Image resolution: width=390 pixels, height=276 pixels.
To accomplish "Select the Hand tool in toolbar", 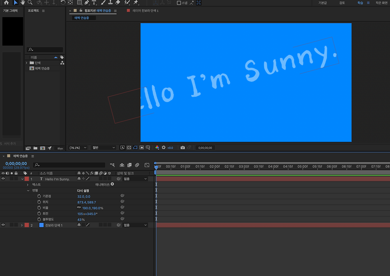I will click(x=23, y=3).
